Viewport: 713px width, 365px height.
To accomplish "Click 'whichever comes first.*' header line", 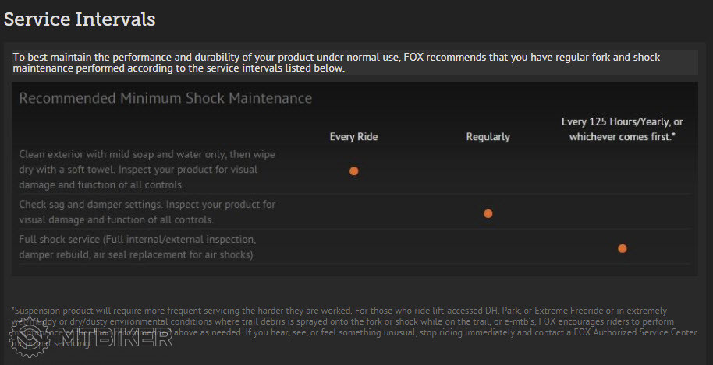I will [623, 137].
